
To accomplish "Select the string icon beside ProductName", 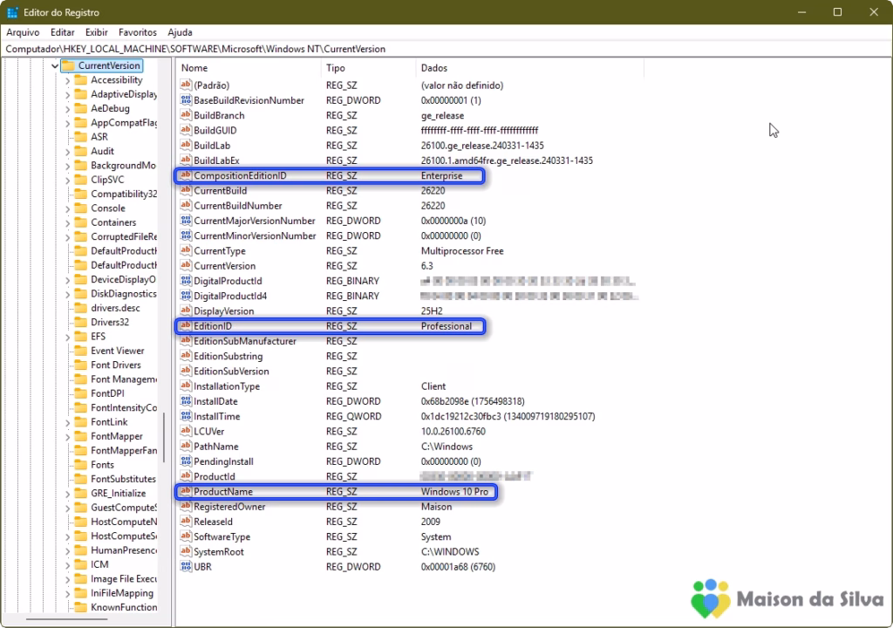I will 185,492.
